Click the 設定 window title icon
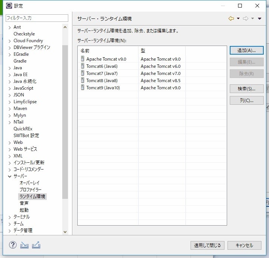 pyautogui.click(x=9, y=6)
